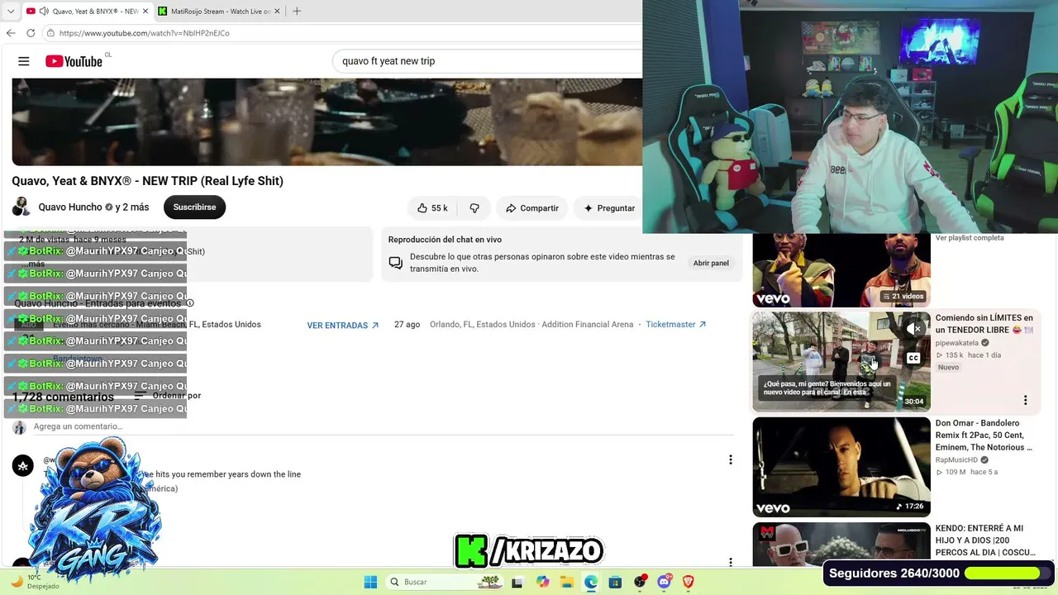This screenshot has height=595, width=1058.
Task: Open the Preguntar button
Action: tap(609, 208)
